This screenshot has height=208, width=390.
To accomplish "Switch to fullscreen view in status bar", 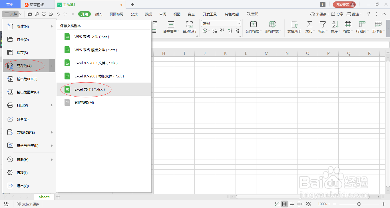I will pos(277,204).
